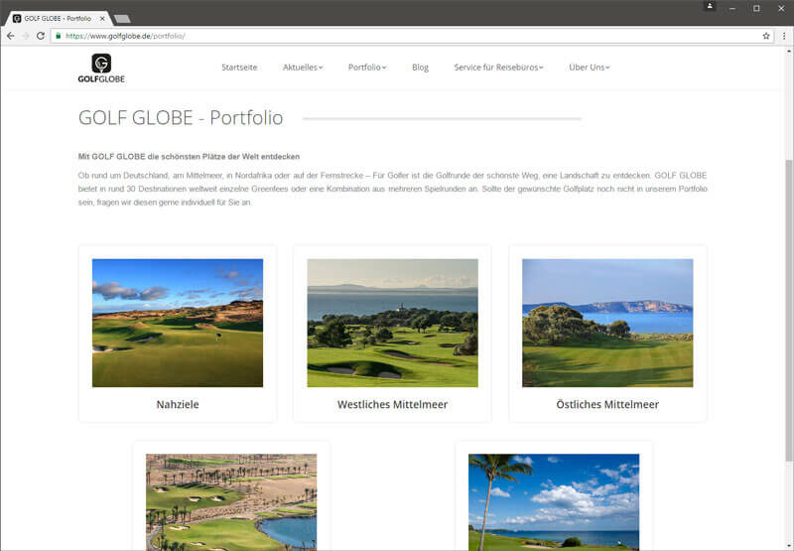Click the Westliches Mittelmeer title link
Viewport: 794px width, 551px height.
(x=392, y=405)
